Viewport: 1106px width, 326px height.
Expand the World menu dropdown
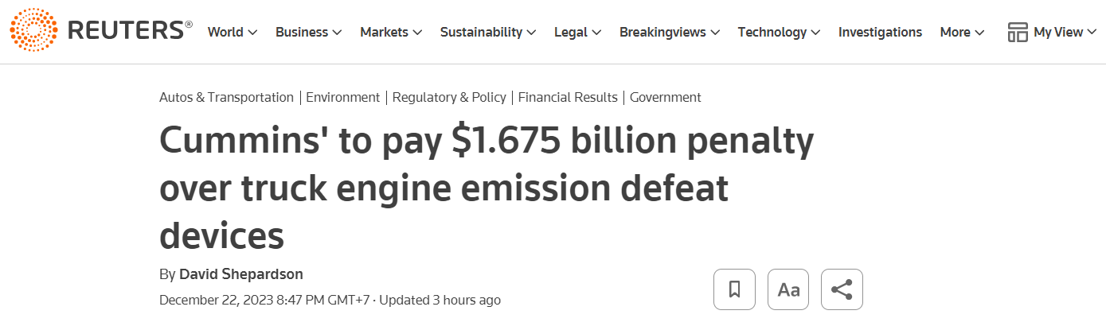coord(232,32)
